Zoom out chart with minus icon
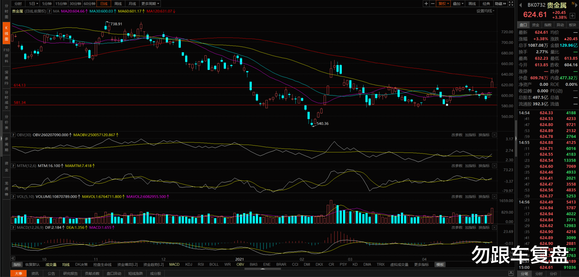Image resolution: width=579 pixels, height=277 pixels. pyautogui.click(x=433, y=4)
